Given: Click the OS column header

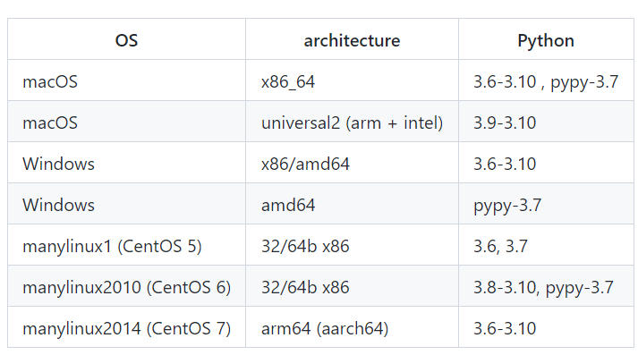Looking at the screenshot, I should click(126, 39).
